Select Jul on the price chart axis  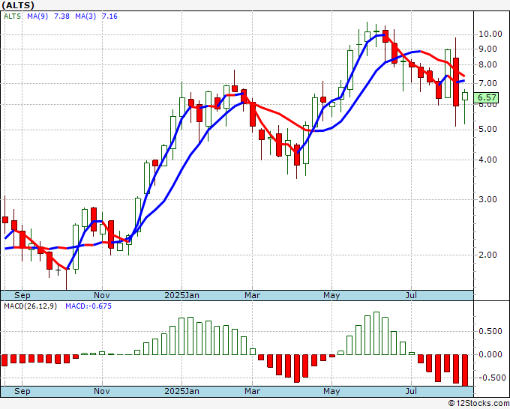pyautogui.click(x=412, y=295)
